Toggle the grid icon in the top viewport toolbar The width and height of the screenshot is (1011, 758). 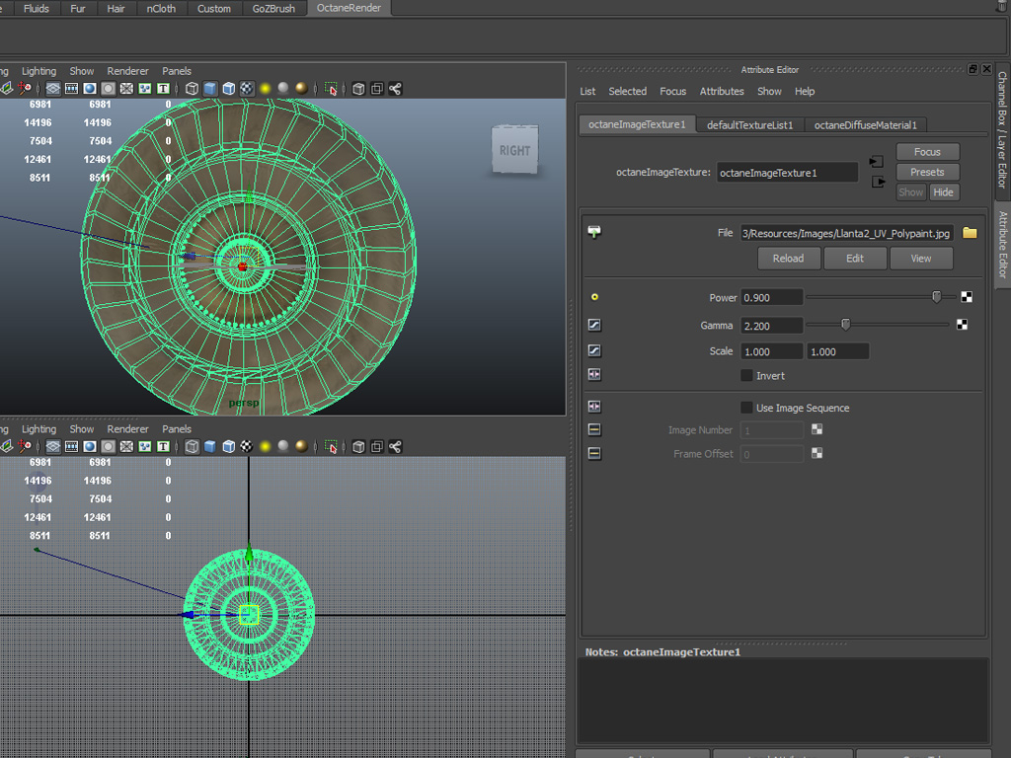coord(52,89)
